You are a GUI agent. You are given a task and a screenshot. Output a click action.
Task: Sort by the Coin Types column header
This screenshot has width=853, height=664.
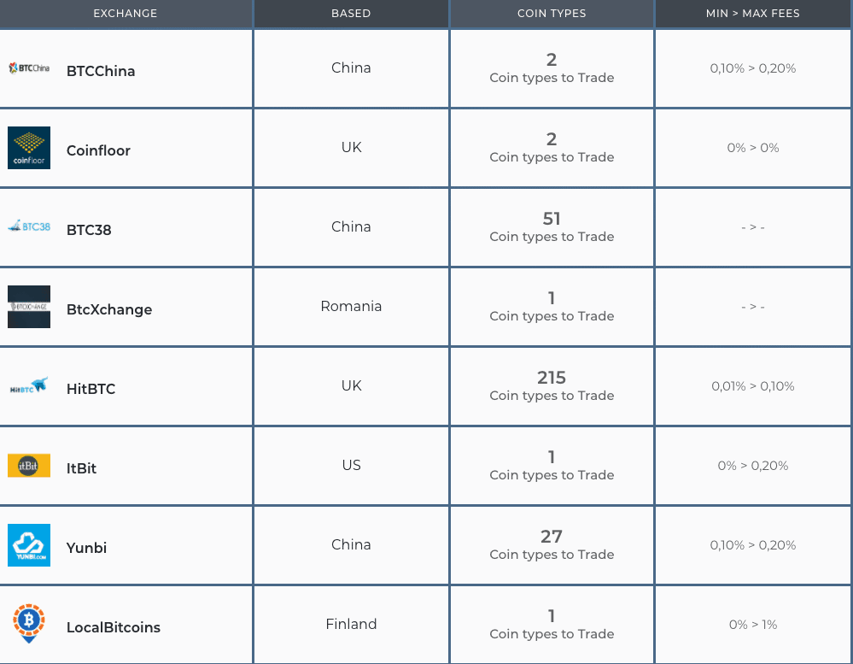pyautogui.click(x=552, y=14)
